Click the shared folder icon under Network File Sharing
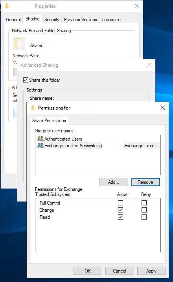The height and width of the screenshot is (282, 173). (x=19, y=43)
